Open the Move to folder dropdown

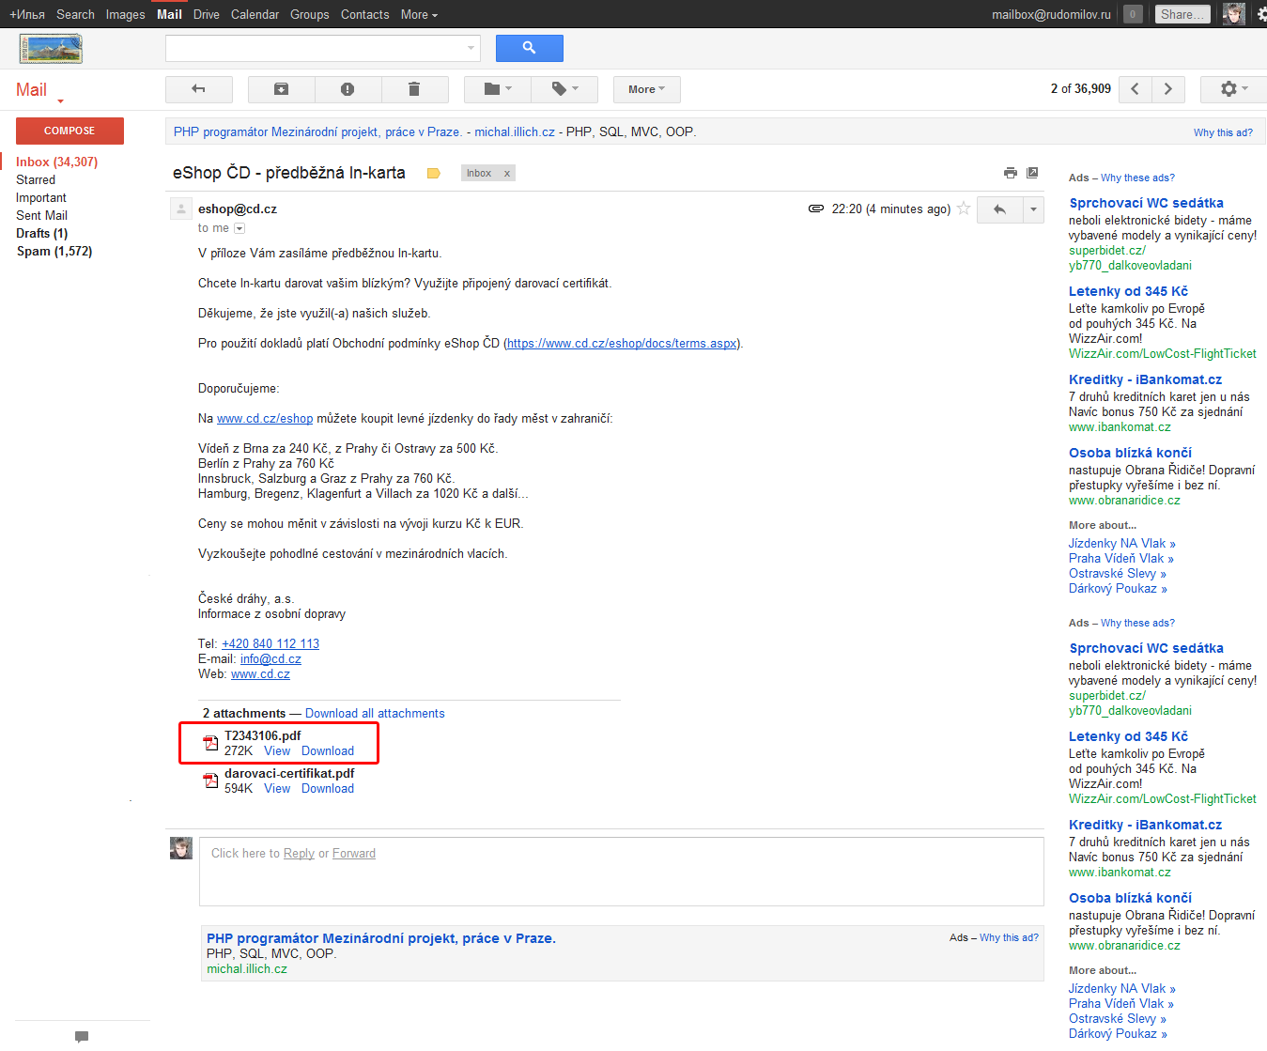pos(498,89)
